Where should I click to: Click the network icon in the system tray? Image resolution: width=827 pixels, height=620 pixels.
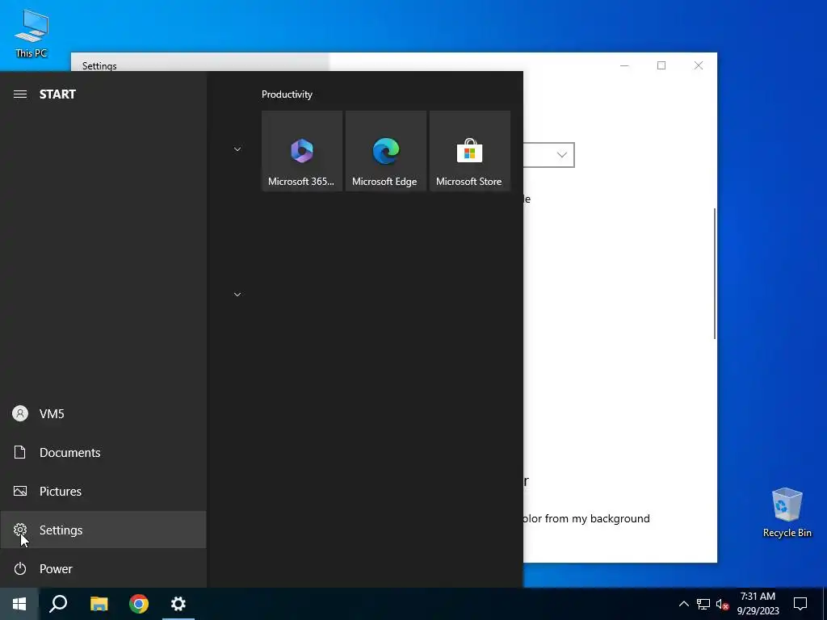coord(703,604)
